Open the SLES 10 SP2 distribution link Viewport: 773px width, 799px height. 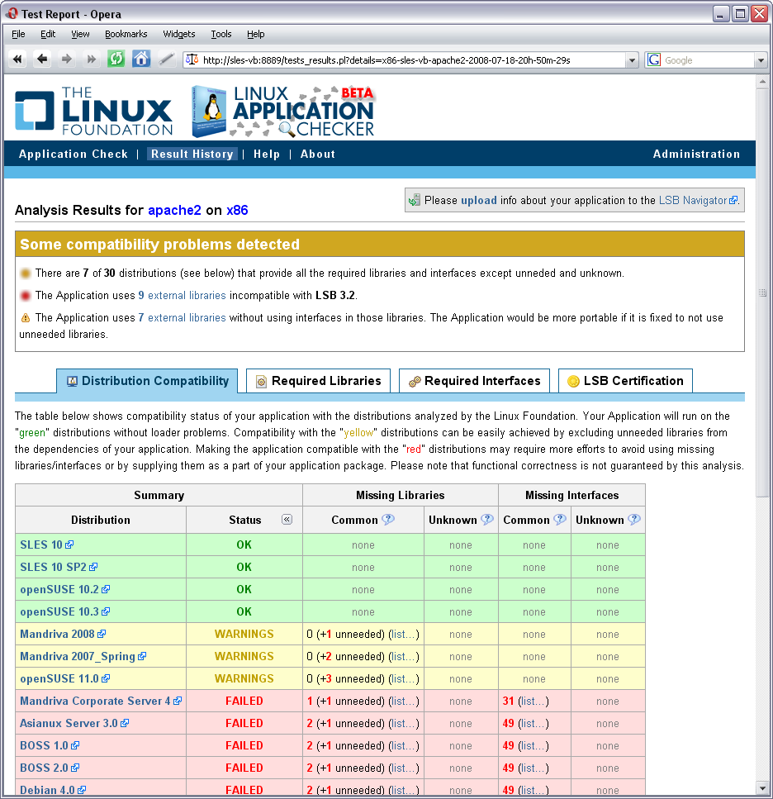pos(53,567)
